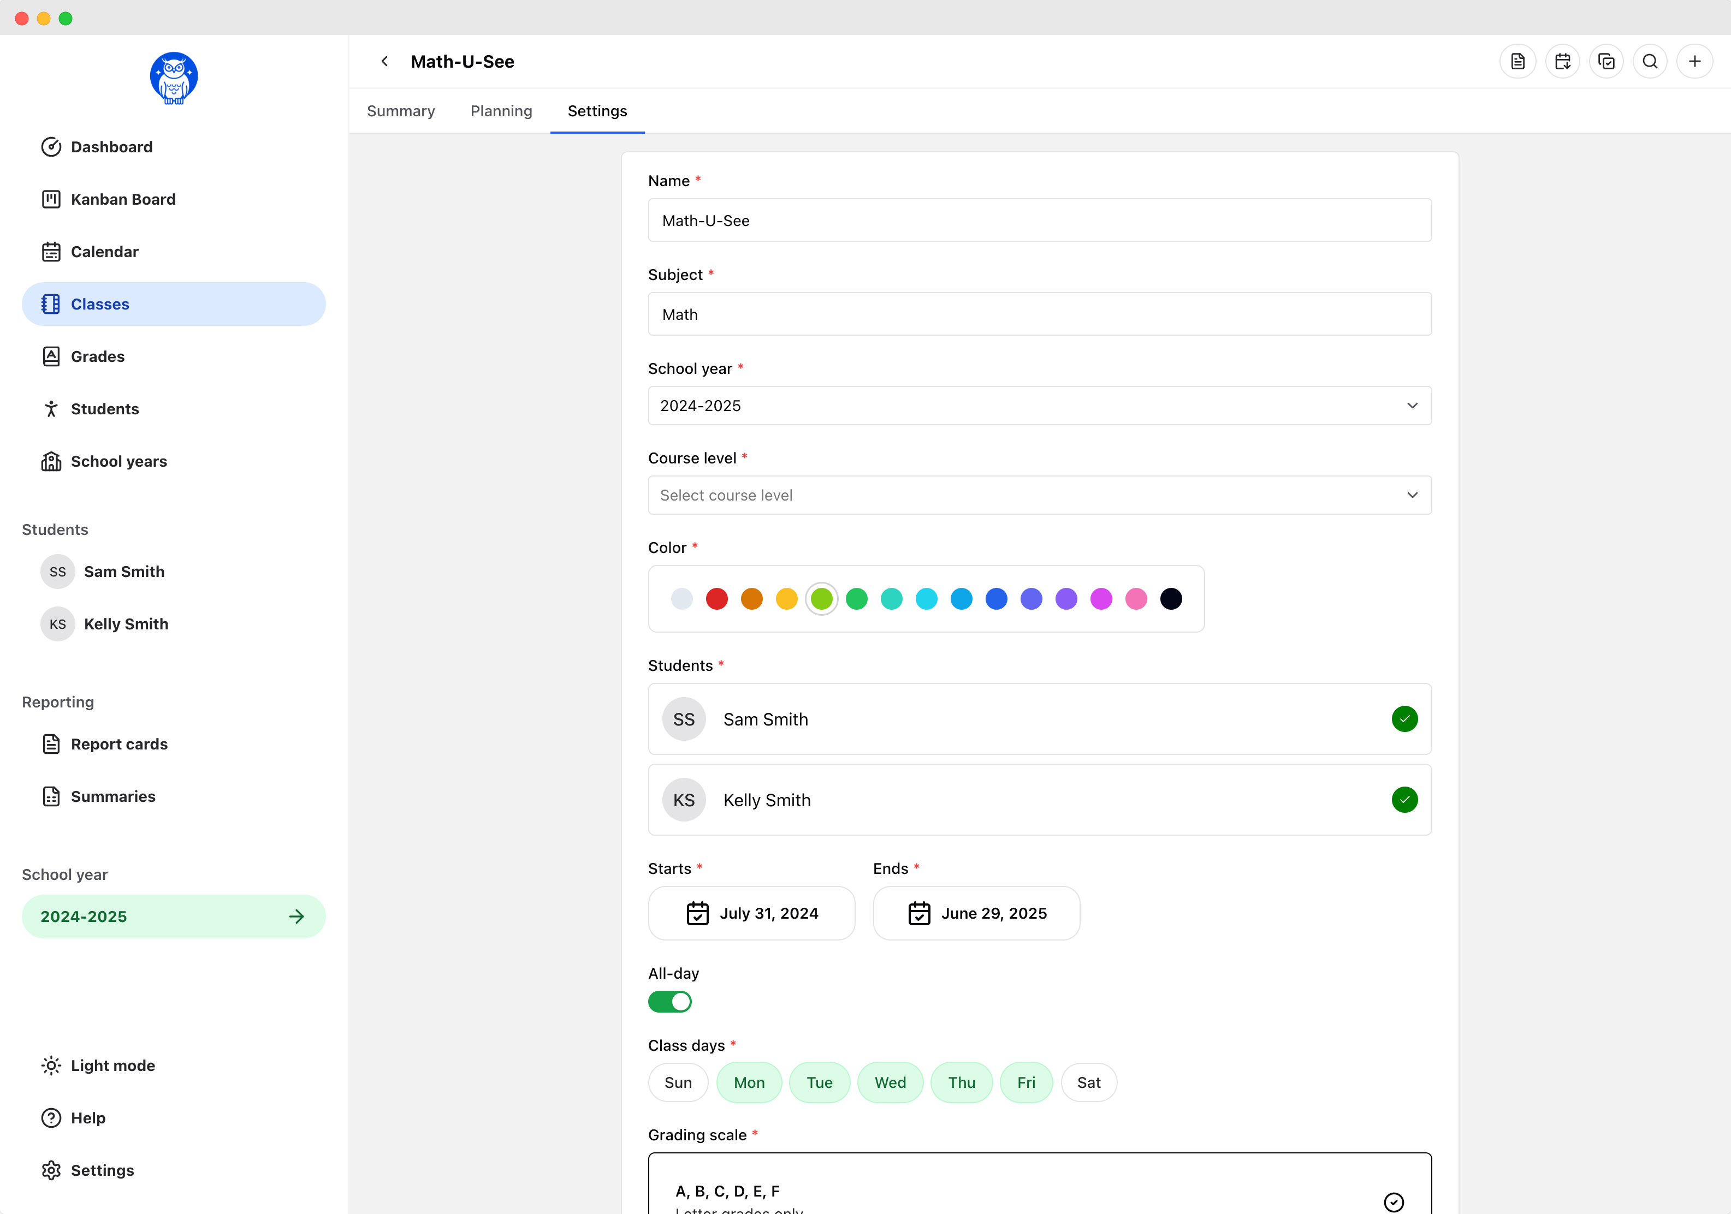Deselect Kelly Smith from the Students list

[1404, 800]
